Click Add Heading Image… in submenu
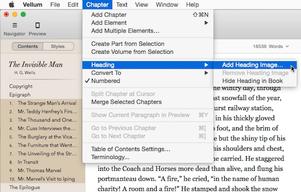This screenshot has height=192, width=301. pyautogui.click(x=255, y=65)
